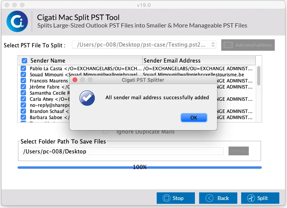Click the split icon in Split button
Viewport: 287px width, 208px height.
(251, 198)
